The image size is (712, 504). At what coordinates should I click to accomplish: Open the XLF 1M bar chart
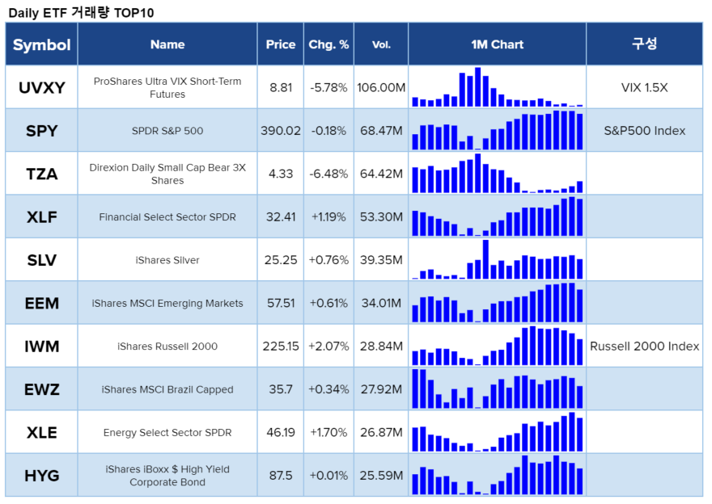tap(498, 216)
